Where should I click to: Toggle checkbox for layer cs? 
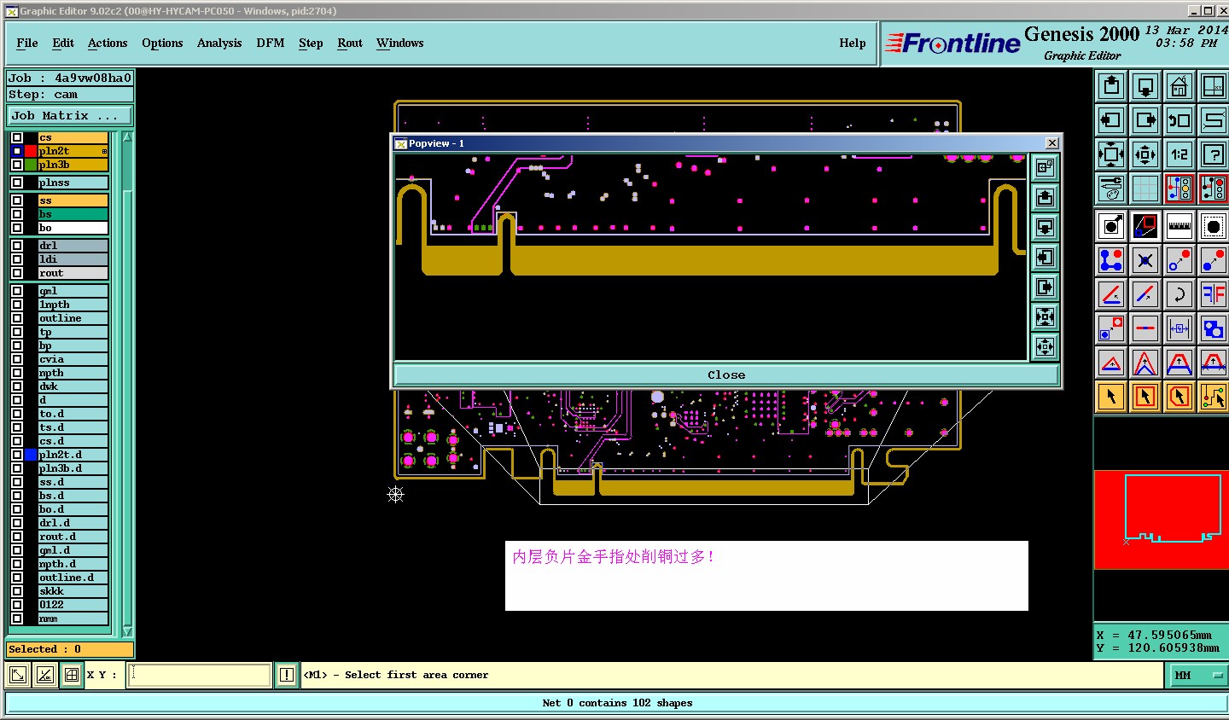(x=17, y=137)
